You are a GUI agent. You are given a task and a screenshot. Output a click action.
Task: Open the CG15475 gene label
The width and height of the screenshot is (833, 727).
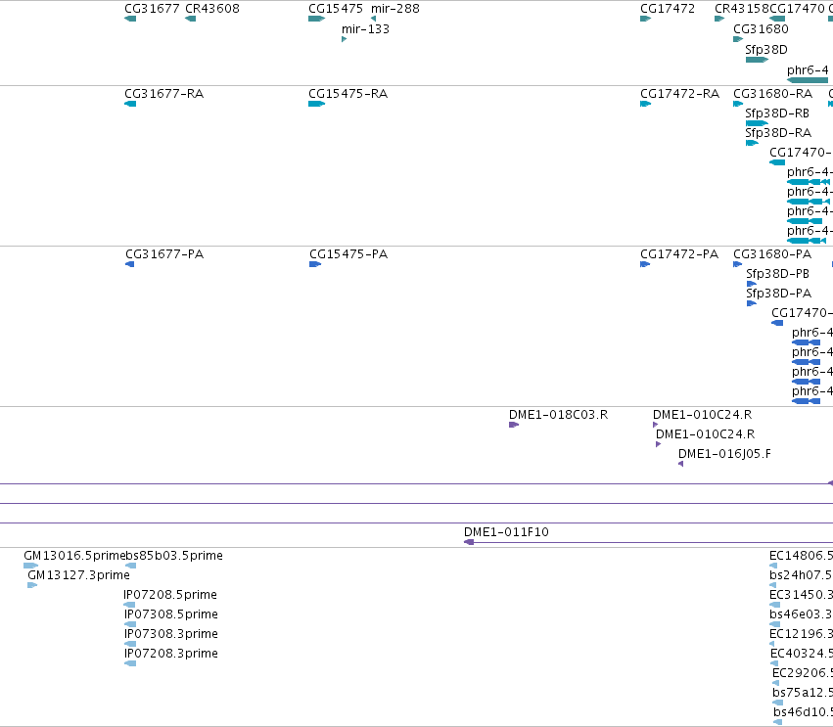(336, 9)
